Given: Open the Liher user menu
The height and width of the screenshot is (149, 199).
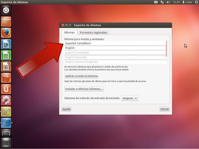Looking at the screenshot, I should (x=187, y=2).
